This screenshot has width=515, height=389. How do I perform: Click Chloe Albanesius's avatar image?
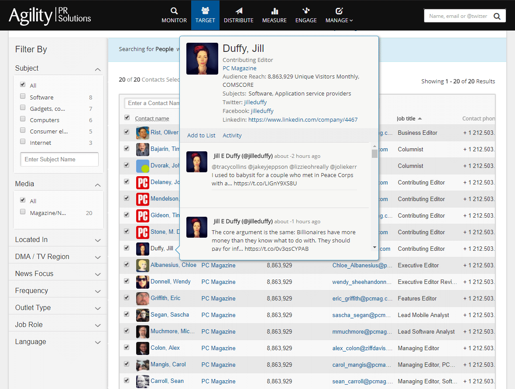[x=143, y=265]
